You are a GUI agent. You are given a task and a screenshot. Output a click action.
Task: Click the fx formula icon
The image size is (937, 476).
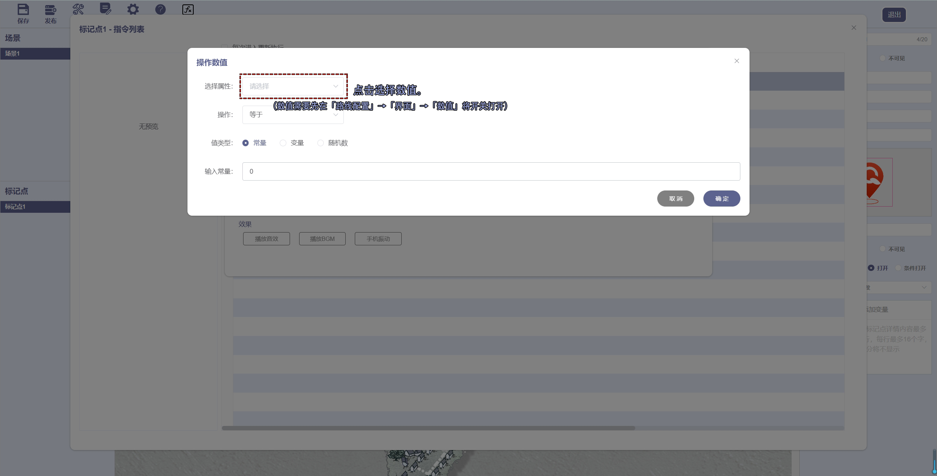click(x=188, y=10)
